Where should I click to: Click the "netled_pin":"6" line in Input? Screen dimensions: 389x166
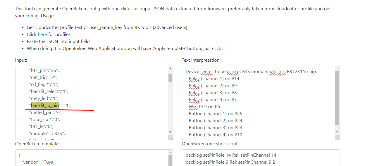coord(46,112)
